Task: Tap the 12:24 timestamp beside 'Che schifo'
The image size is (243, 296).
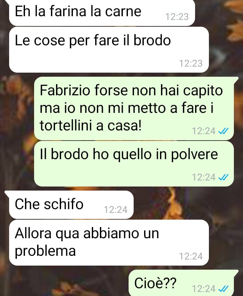Action: pos(116,209)
